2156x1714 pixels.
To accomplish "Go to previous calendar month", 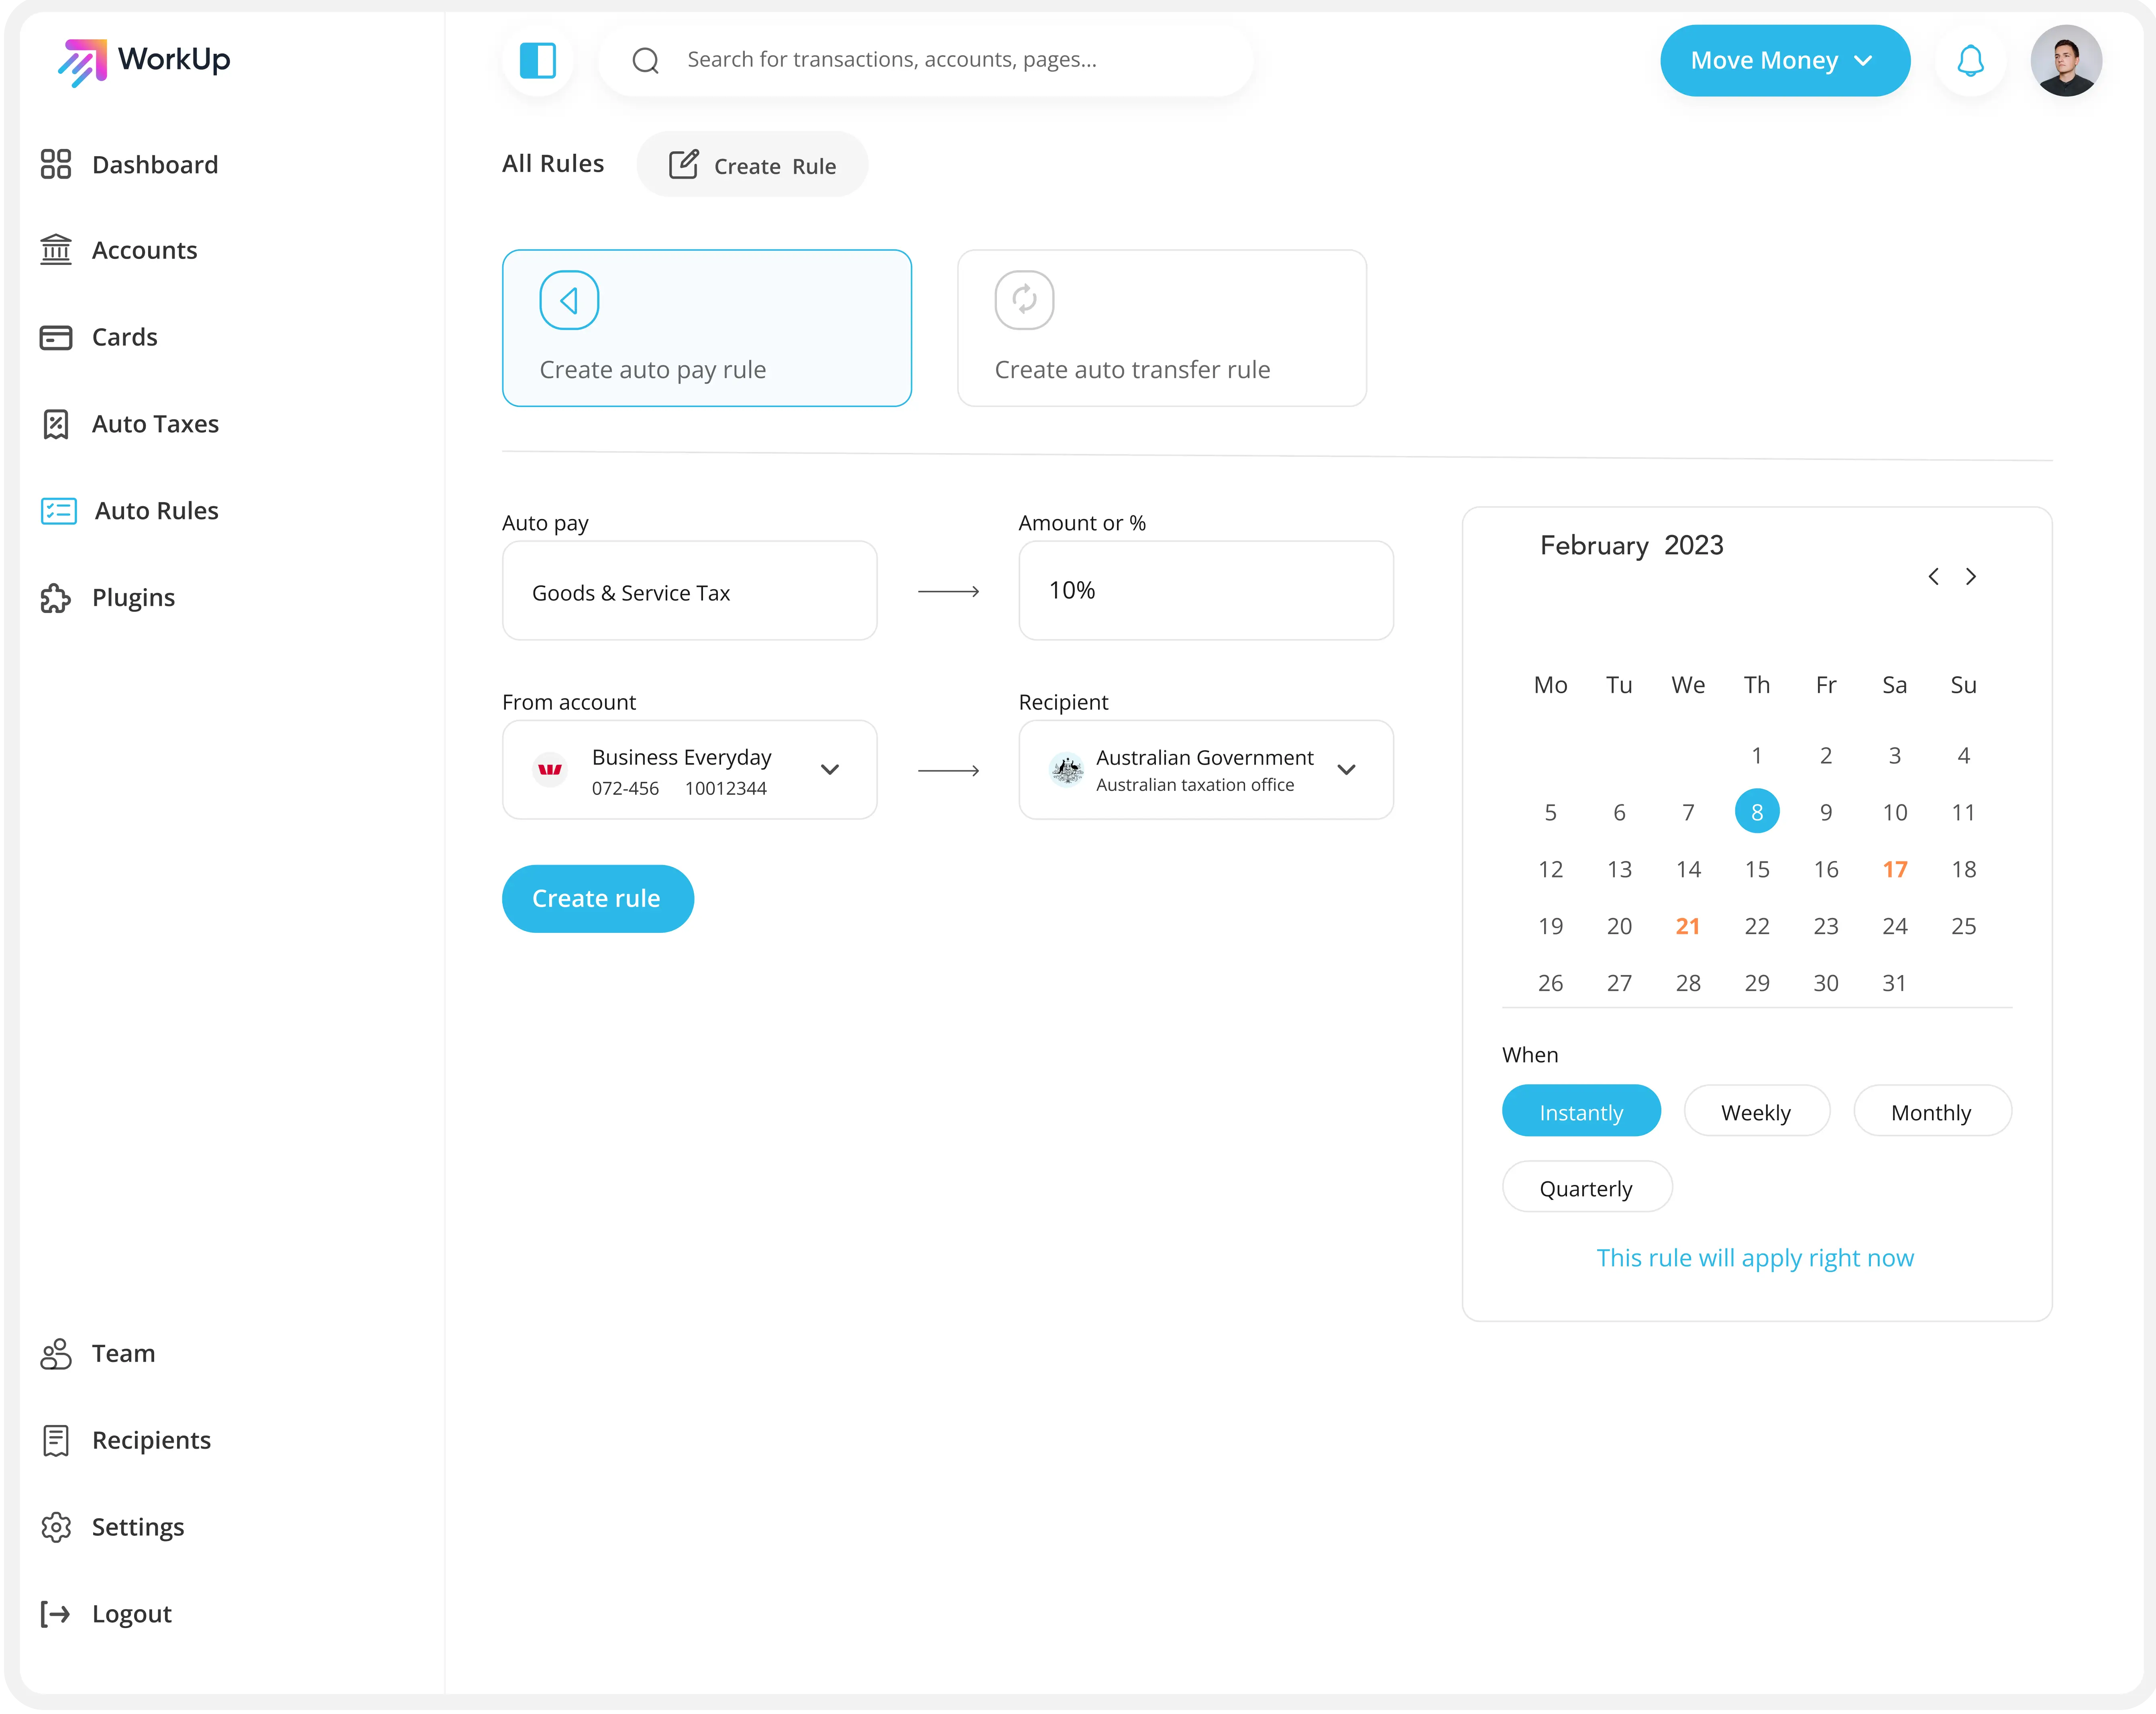I will (x=1933, y=576).
